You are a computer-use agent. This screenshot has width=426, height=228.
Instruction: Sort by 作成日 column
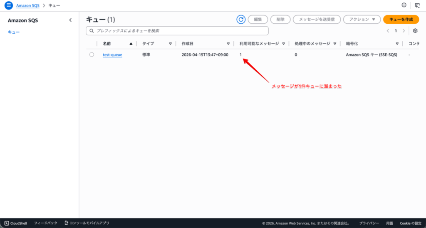click(228, 44)
